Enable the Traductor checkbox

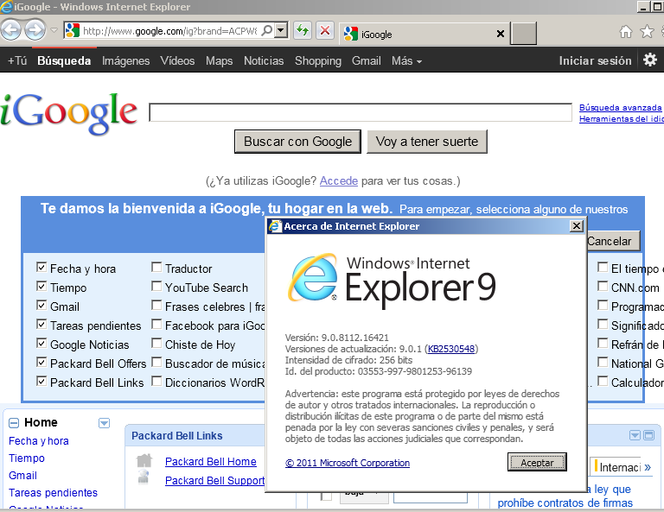click(x=156, y=268)
